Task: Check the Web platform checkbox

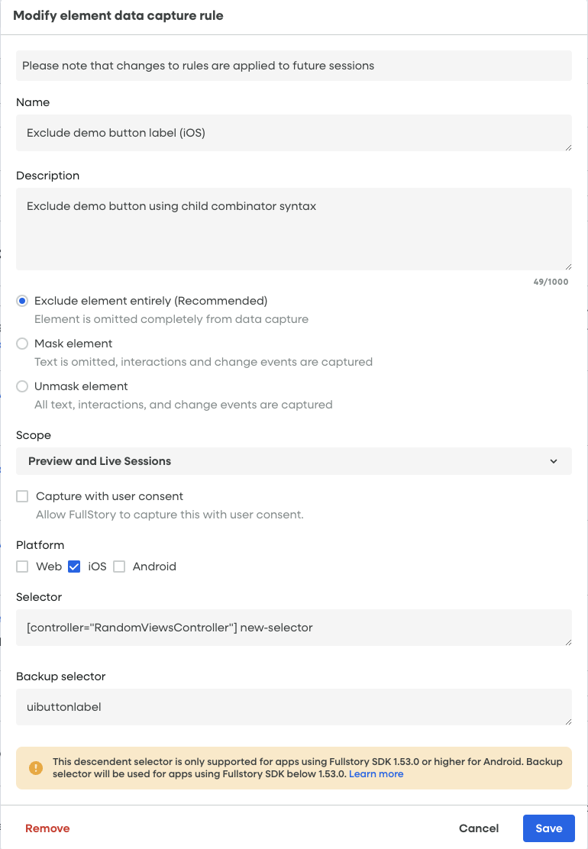Action: [22, 567]
